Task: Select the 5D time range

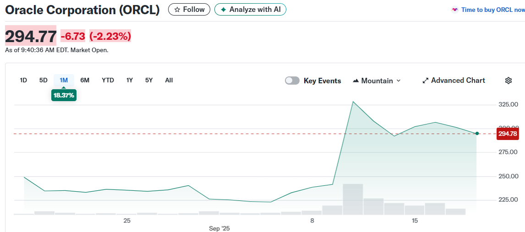Action: point(43,80)
